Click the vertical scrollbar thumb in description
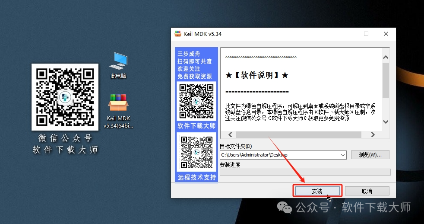Viewport: 424px width, 224px height. (x=386, y=80)
